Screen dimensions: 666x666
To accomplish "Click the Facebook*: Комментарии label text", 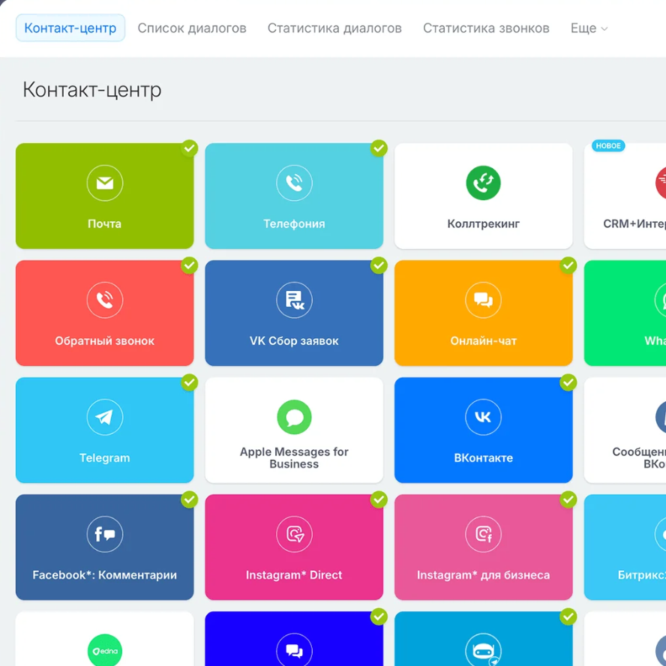I will pyautogui.click(x=104, y=575).
